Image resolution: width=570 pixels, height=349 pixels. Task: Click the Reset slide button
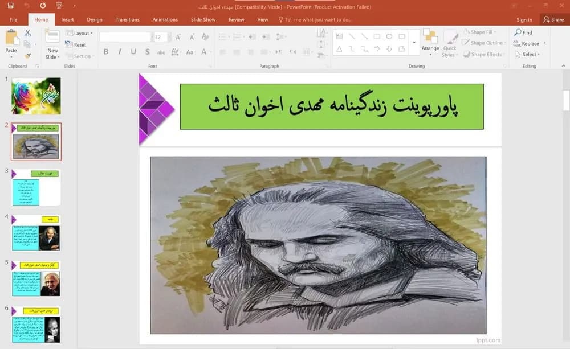76,44
